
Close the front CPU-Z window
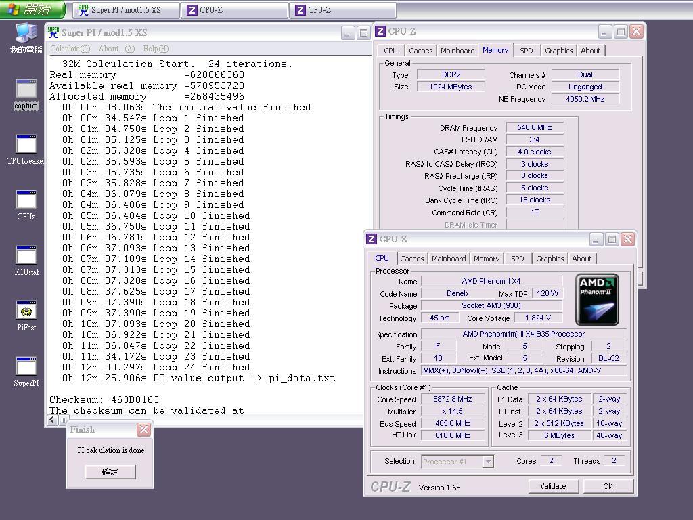click(x=627, y=240)
